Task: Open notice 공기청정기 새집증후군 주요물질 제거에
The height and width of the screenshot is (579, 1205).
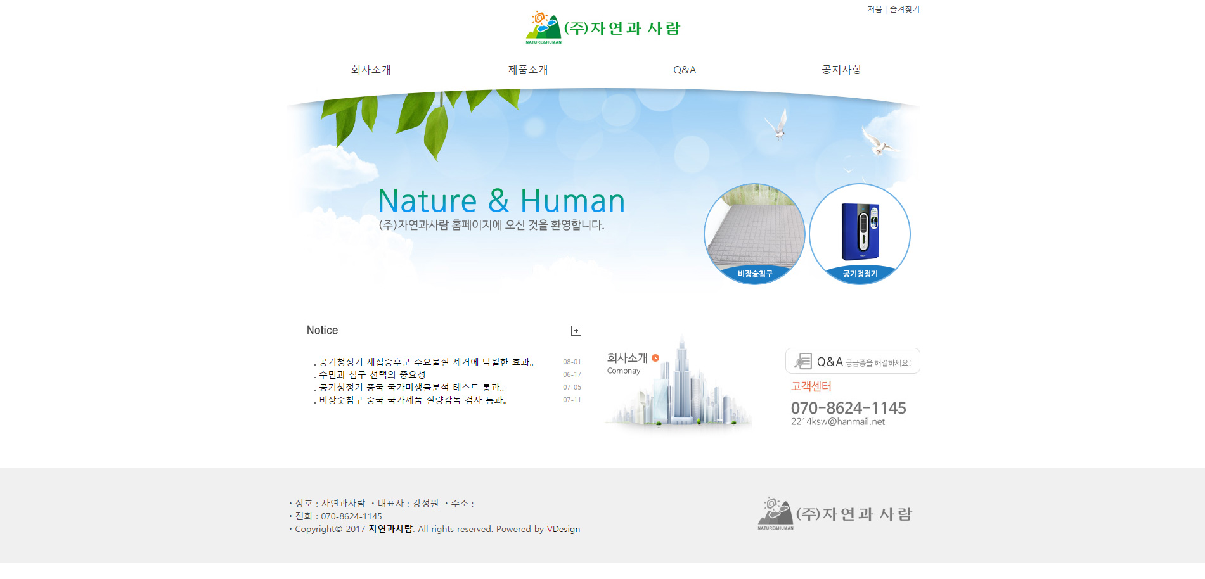Action: (x=426, y=362)
